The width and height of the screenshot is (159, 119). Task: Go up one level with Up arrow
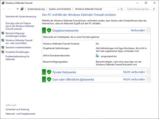pos(17,9)
